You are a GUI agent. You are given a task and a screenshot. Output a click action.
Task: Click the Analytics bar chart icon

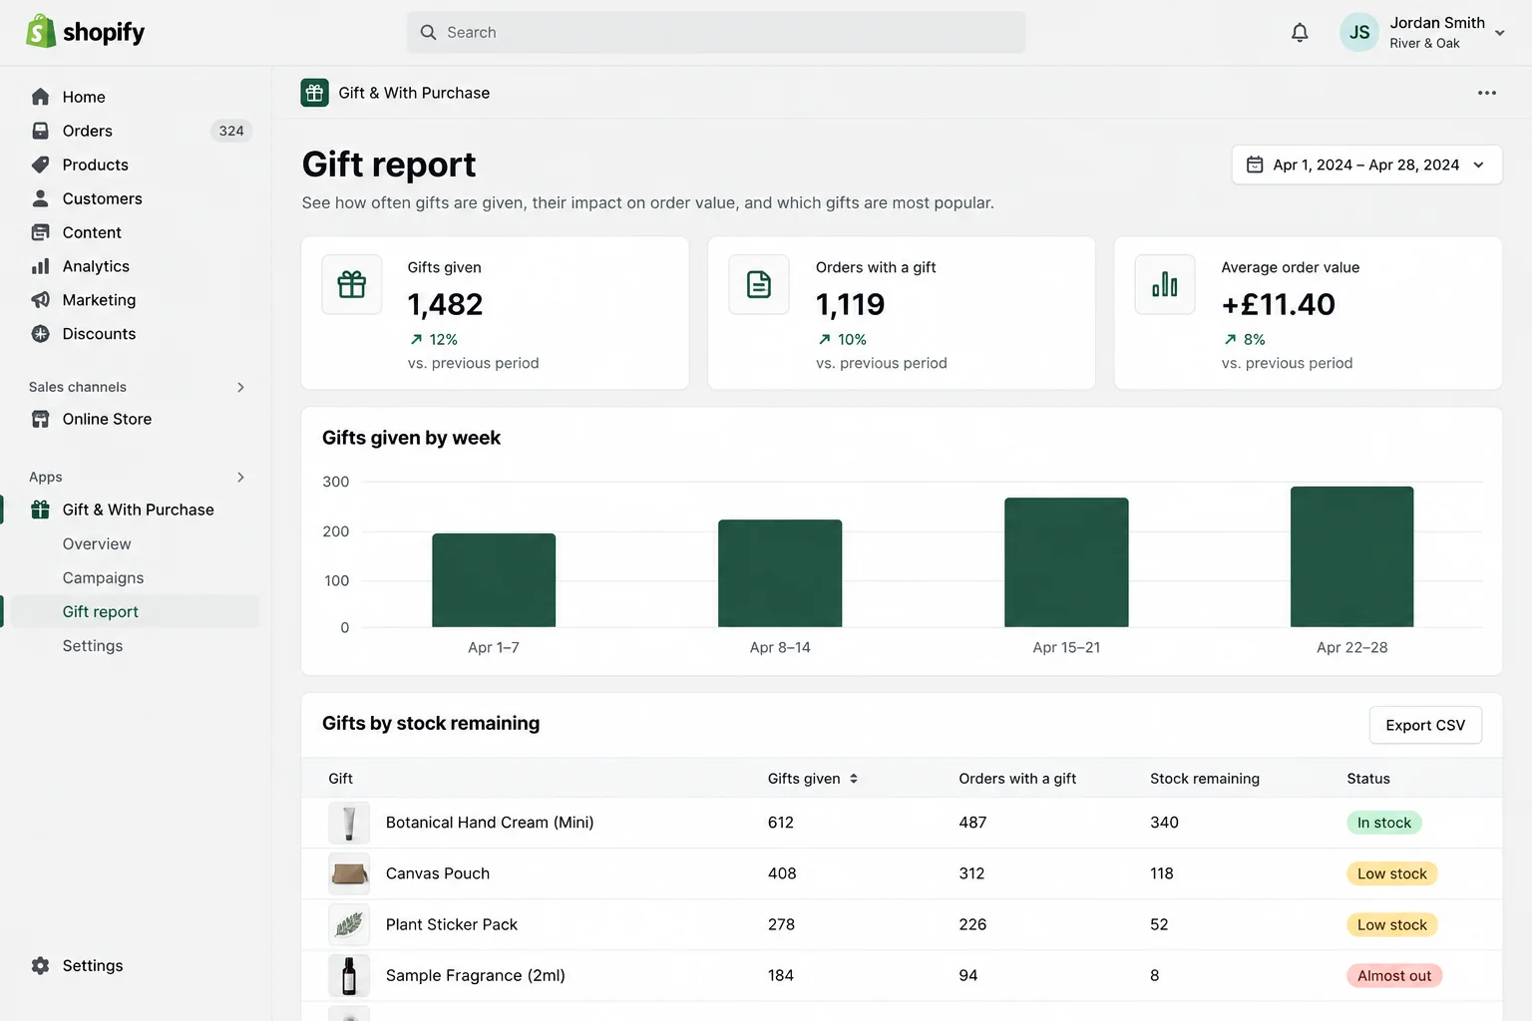pos(40,266)
